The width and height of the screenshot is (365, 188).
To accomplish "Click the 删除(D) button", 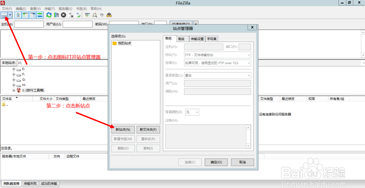I will [x=123, y=148].
